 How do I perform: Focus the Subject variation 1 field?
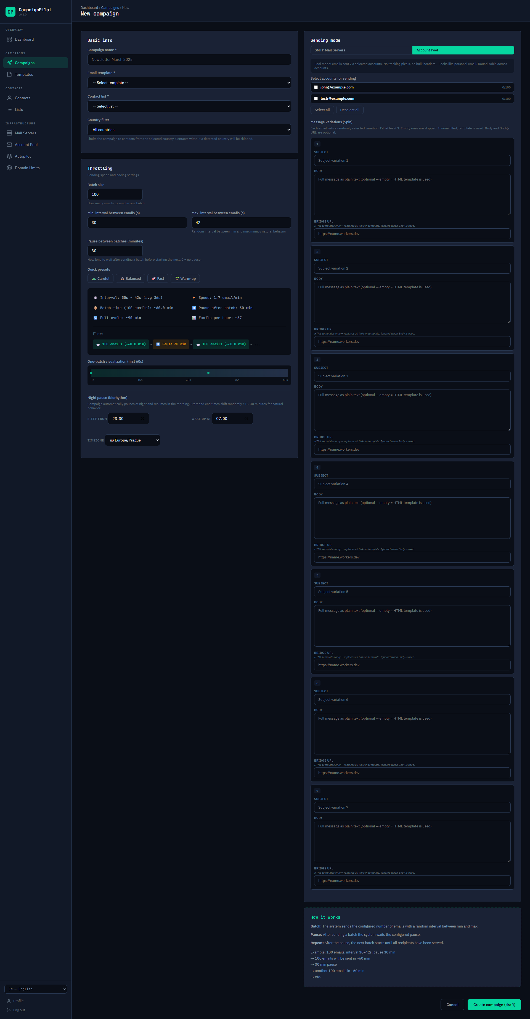click(412, 161)
